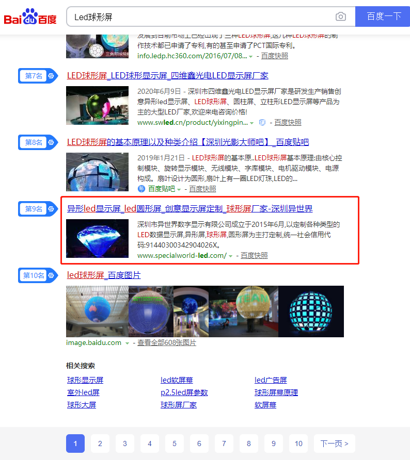
Task: Open the yellow TEAM sphere image
Action: tap(244, 311)
